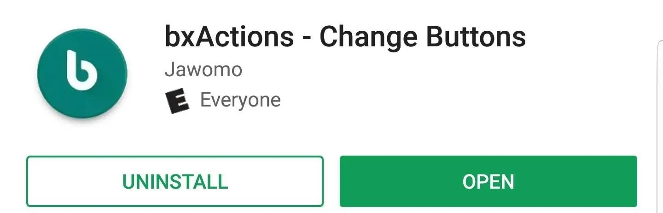Tap the bxActions name in the header
The height and width of the screenshot is (213, 663).
[229, 36]
